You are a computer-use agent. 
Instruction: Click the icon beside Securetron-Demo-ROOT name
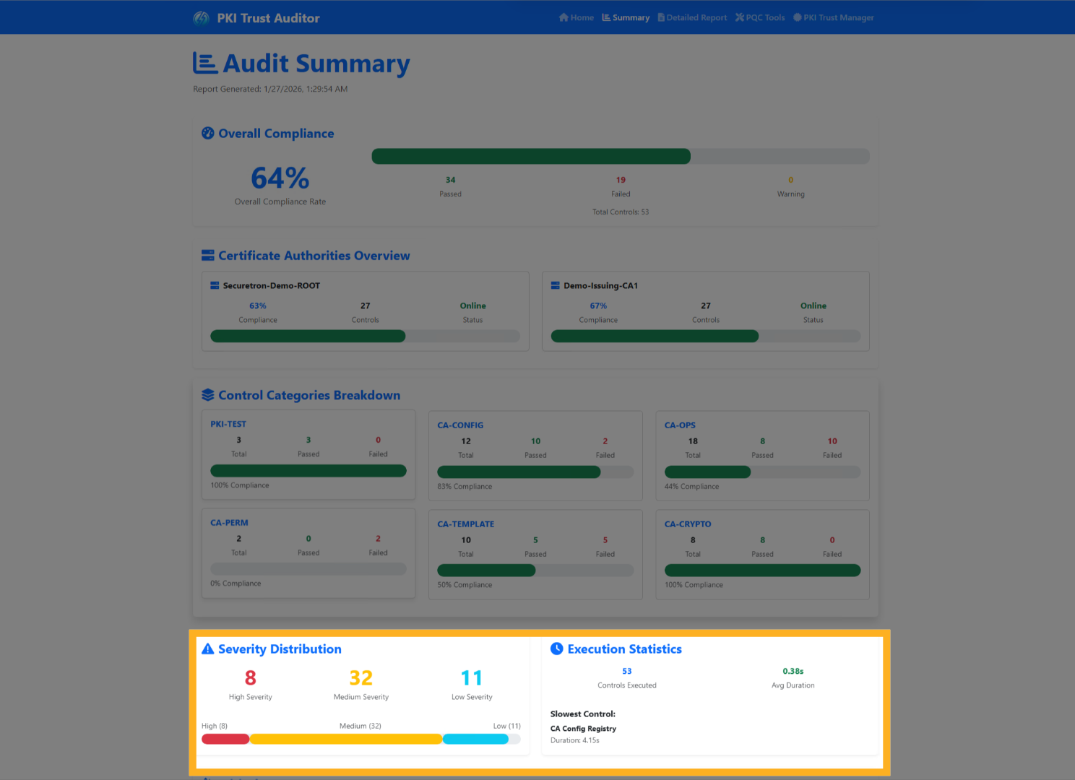pyautogui.click(x=214, y=285)
